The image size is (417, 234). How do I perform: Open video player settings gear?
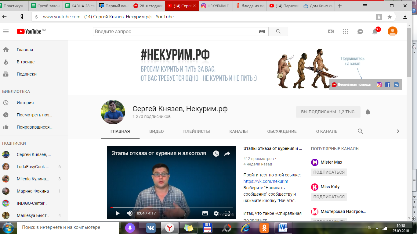216,213
